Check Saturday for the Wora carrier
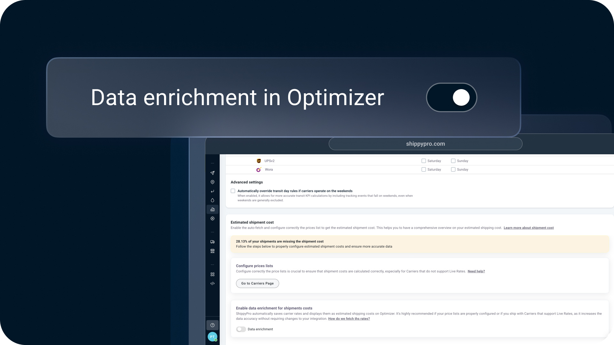This screenshot has width=614, height=345. point(424,170)
